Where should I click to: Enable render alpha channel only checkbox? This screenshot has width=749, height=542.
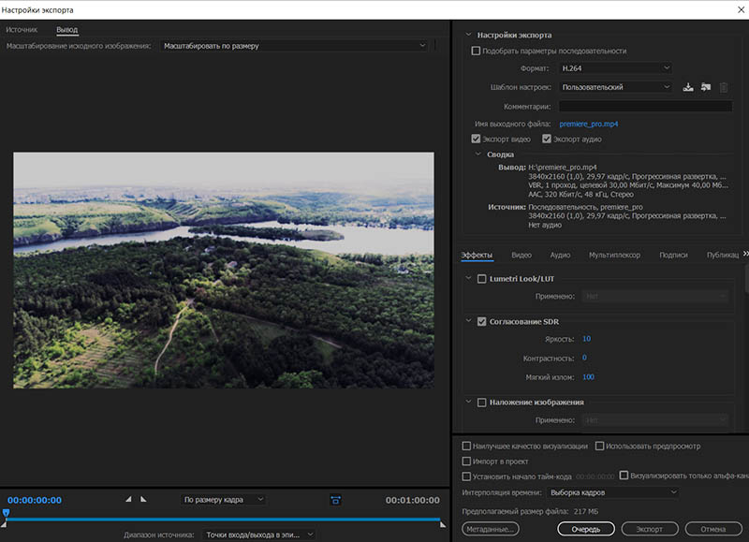[x=624, y=476]
